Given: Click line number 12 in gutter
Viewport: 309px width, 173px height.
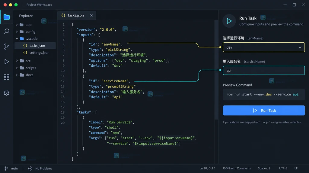Looking at the screenshot, I should tap(63, 81).
